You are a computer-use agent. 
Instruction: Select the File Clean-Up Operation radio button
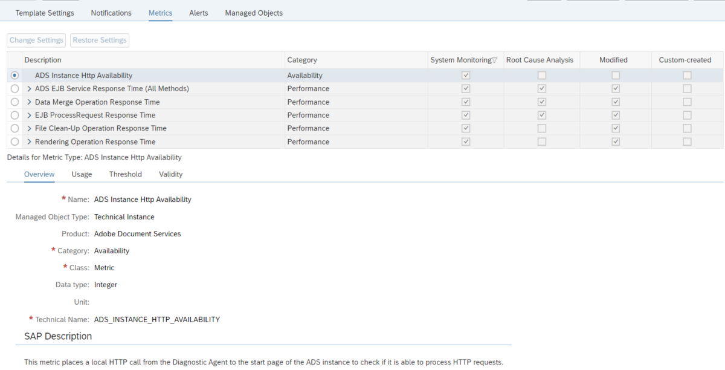[14, 128]
